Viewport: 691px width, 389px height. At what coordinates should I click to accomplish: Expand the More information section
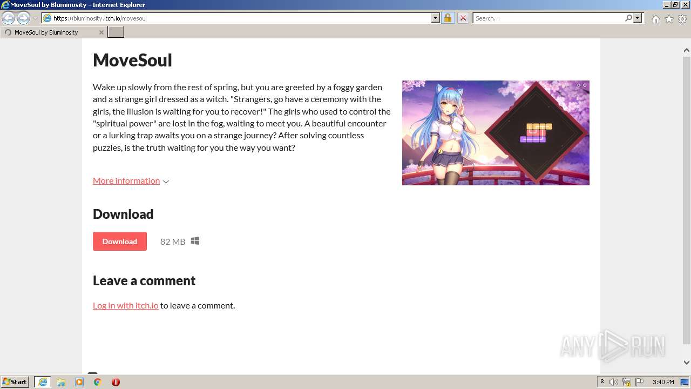(131, 180)
